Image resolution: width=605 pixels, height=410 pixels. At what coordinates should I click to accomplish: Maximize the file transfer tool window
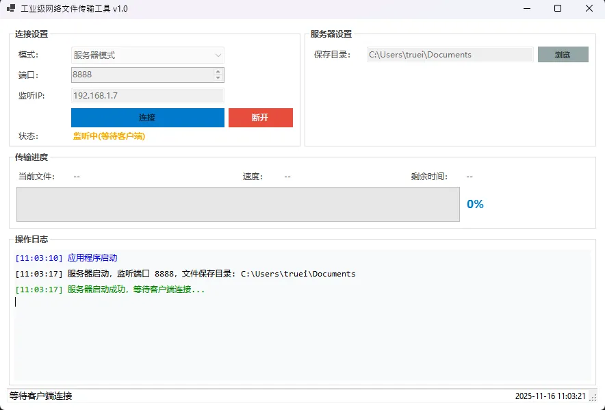point(558,9)
